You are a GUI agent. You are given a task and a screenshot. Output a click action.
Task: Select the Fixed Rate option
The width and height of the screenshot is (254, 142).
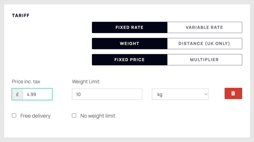coord(130,28)
